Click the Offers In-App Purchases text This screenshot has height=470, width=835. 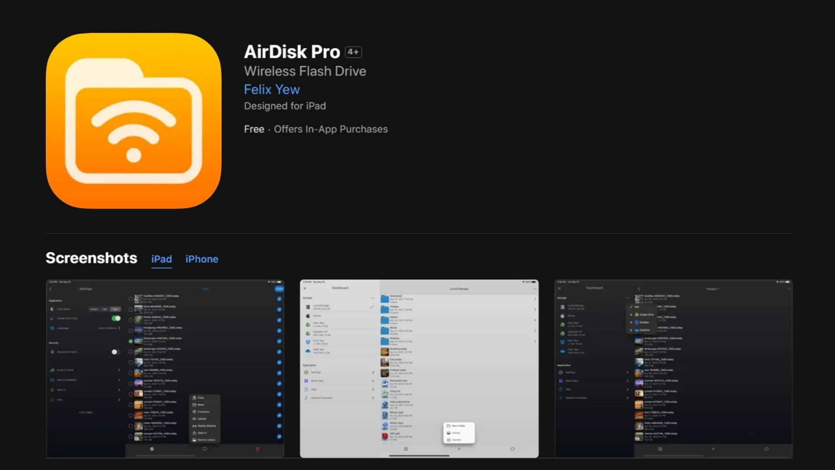tap(331, 129)
